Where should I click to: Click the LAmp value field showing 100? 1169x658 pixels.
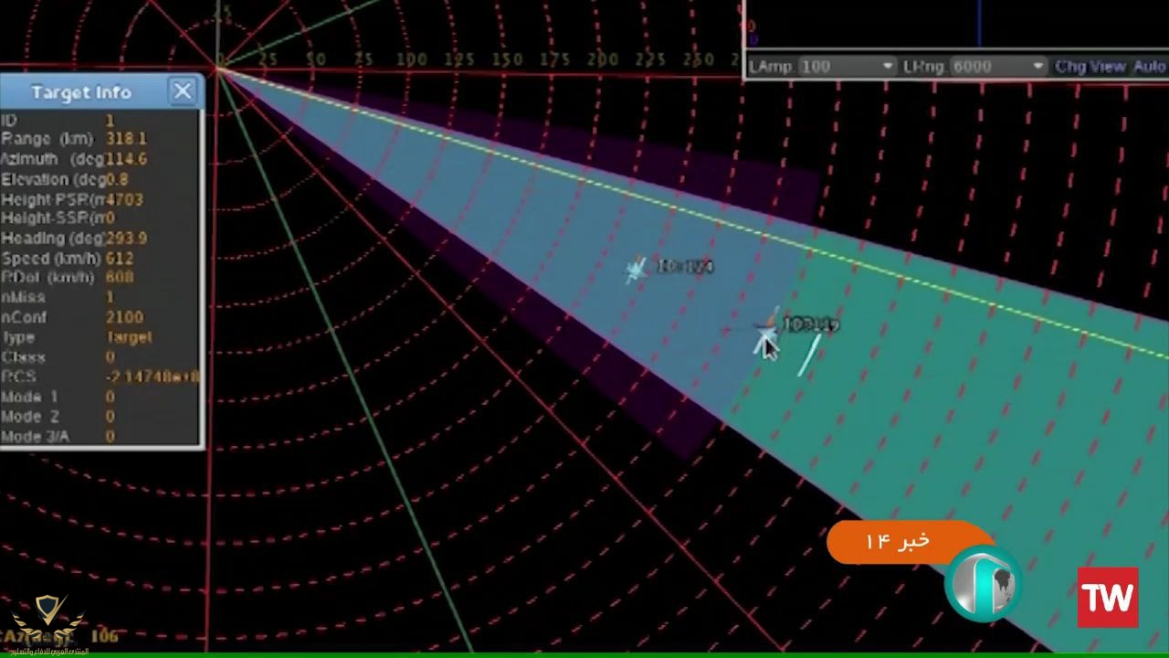(840, 67)
